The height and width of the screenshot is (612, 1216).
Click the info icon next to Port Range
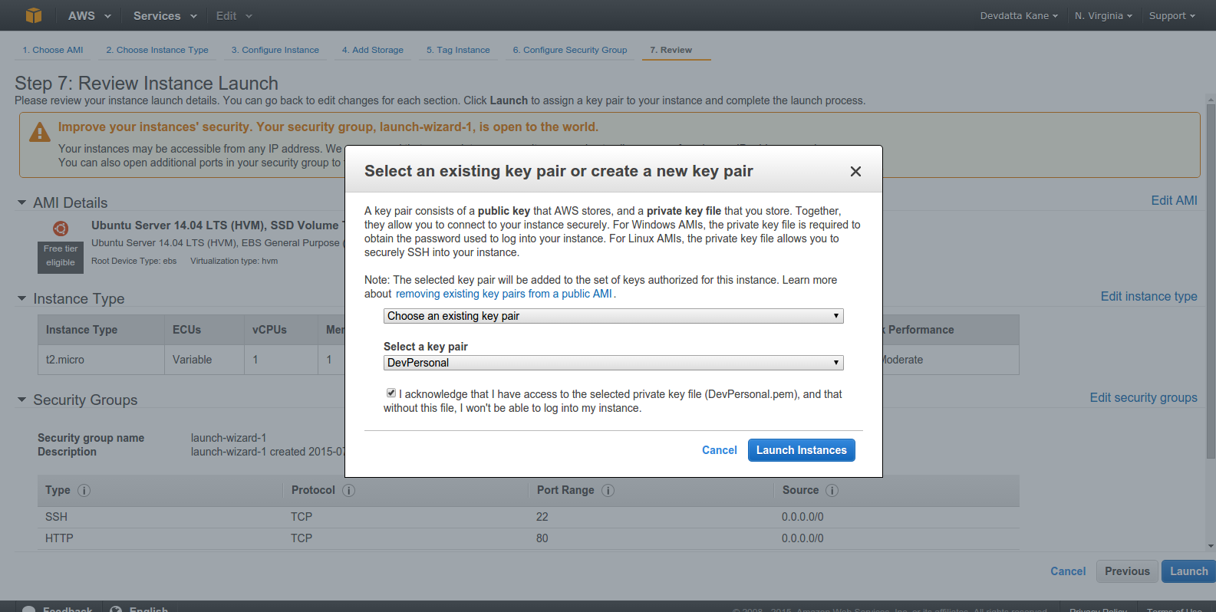608,490
